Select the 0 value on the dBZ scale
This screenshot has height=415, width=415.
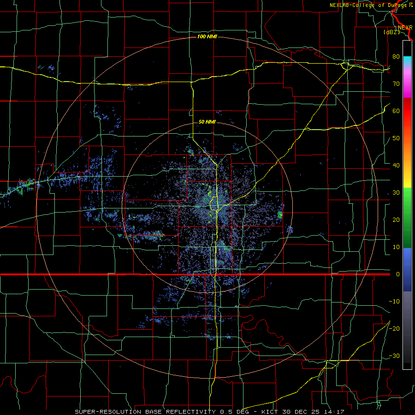(398, 274)
